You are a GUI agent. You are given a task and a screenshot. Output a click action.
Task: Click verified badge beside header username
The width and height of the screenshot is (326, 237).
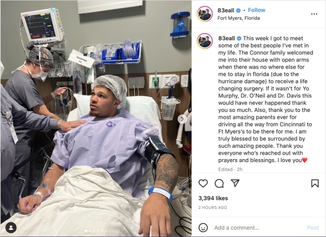(x=239, y=10)
